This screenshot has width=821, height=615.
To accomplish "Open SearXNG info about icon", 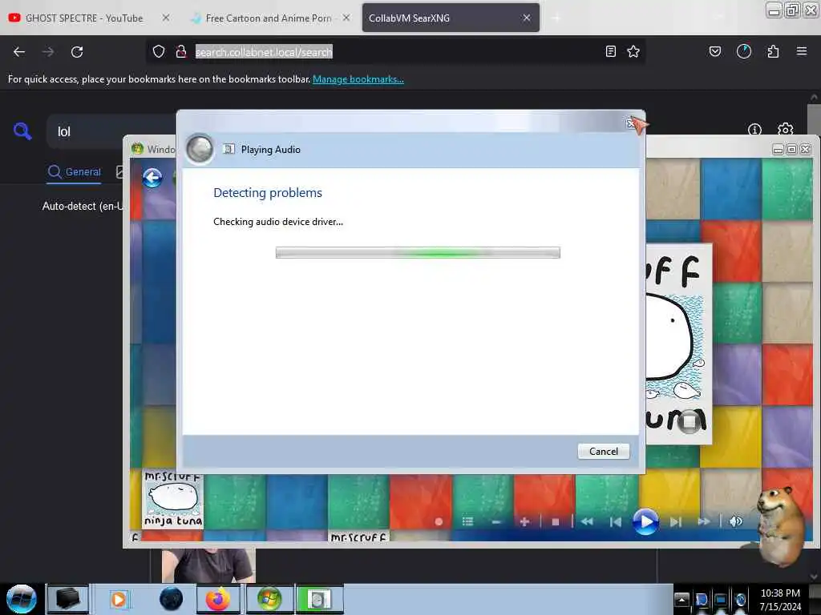I will (754, 129).
